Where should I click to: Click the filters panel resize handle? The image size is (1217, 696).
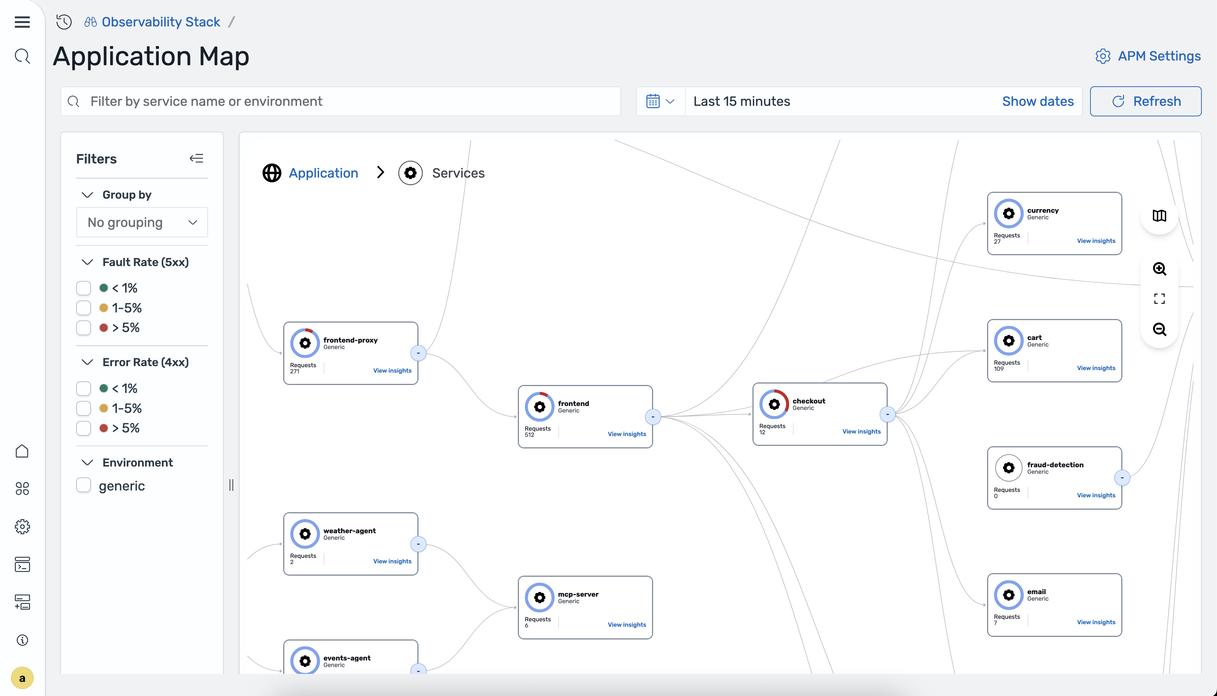coord(231,485)
